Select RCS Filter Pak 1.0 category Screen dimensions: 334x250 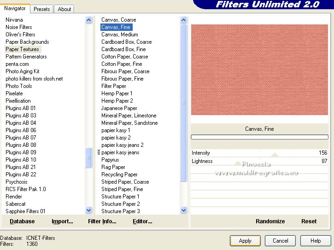(25, 189)
